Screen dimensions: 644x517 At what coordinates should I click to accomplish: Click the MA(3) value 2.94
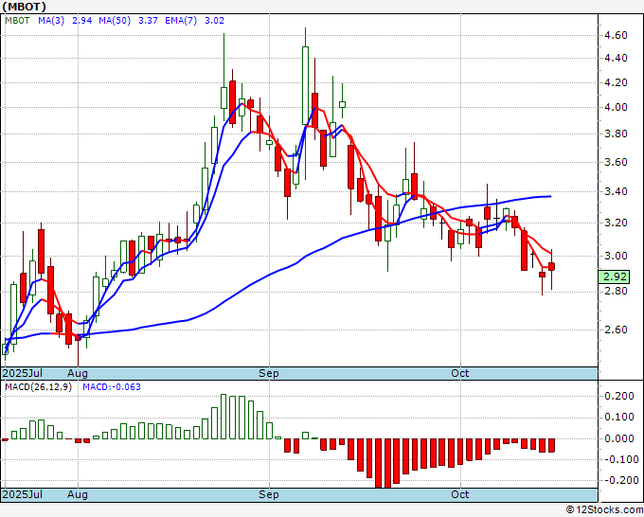click(x=81, y=21)
